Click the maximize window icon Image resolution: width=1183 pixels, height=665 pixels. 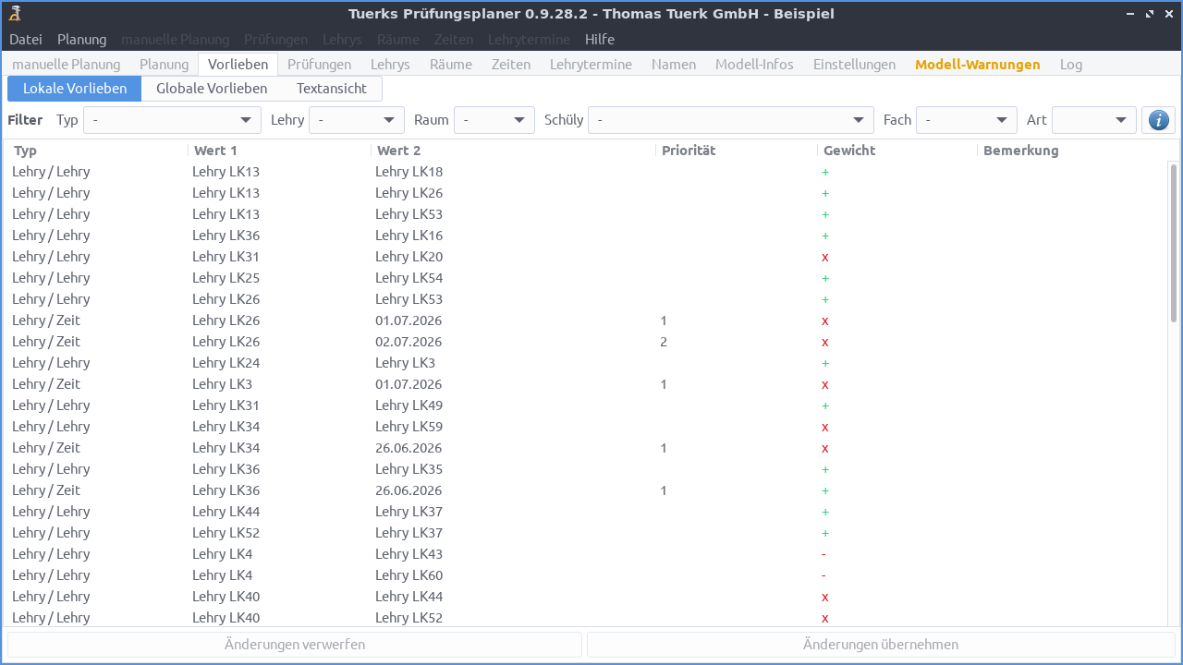click(x=1150, y=14)
